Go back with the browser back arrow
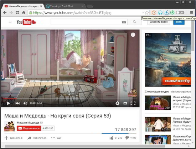This screenshot has height=149, width=196. click(5, 12)
